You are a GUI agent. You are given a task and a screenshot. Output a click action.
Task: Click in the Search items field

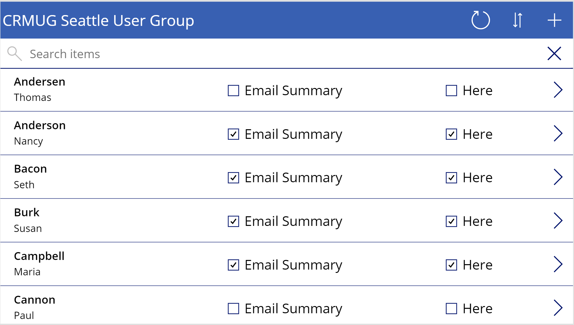pyautogui.click(x=283, y=54)
